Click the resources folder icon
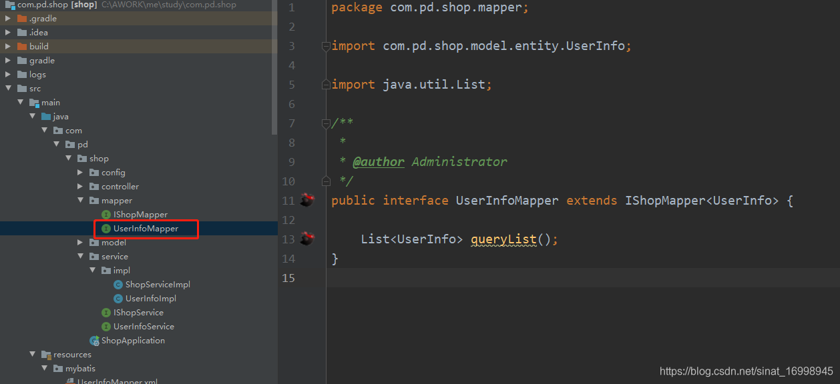Viewport: 840px width, 384px height. coord(46,354)
